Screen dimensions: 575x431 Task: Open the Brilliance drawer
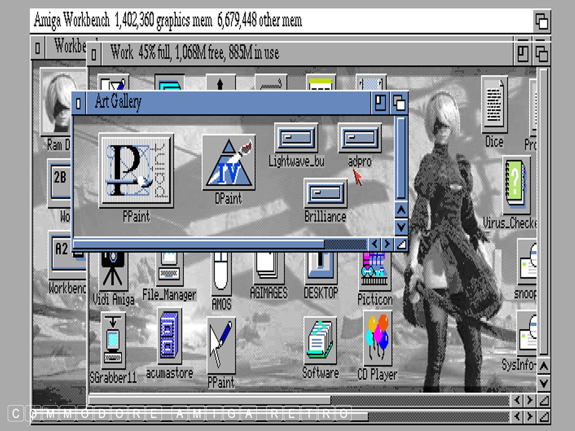pyautogui.click(x=325, y=193)
